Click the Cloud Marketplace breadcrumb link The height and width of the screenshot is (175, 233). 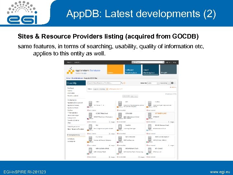(x=77, y=78)
